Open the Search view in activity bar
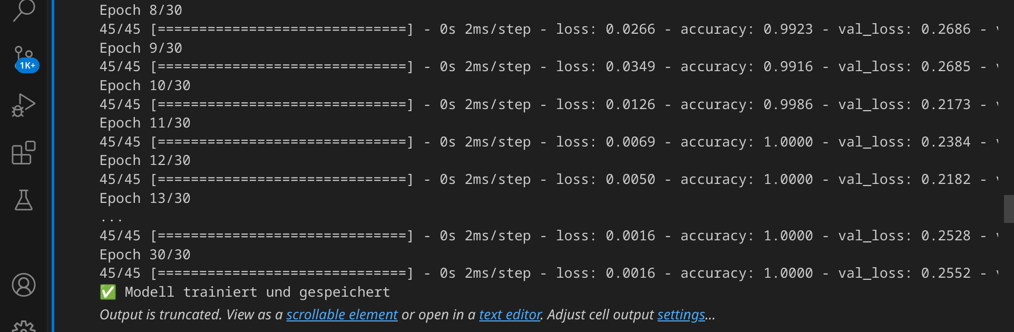This screenshot has height=332, width=1014. pyautogui.click(x=24, y=9)
